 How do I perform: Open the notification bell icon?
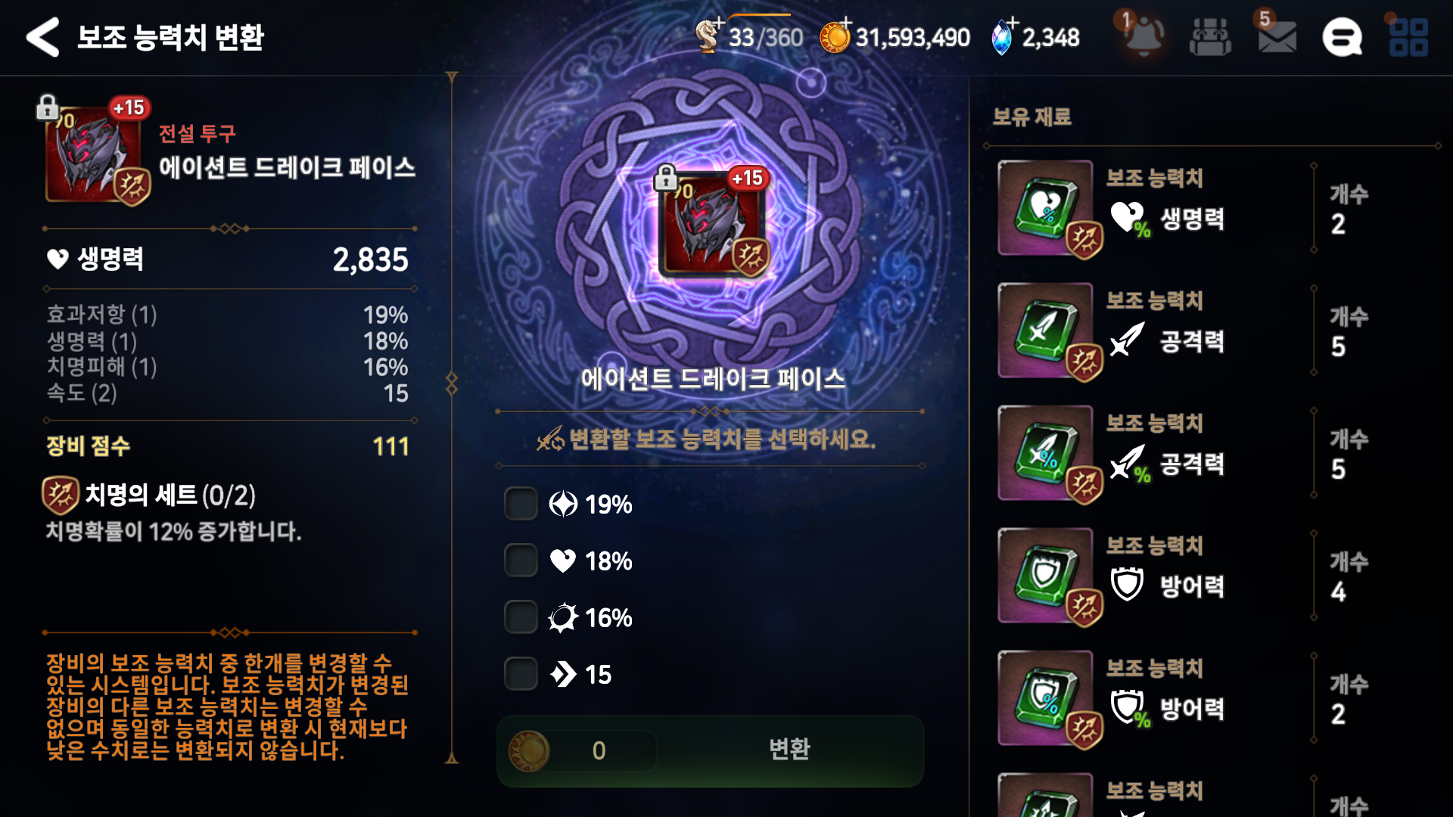click(1143, 36)
